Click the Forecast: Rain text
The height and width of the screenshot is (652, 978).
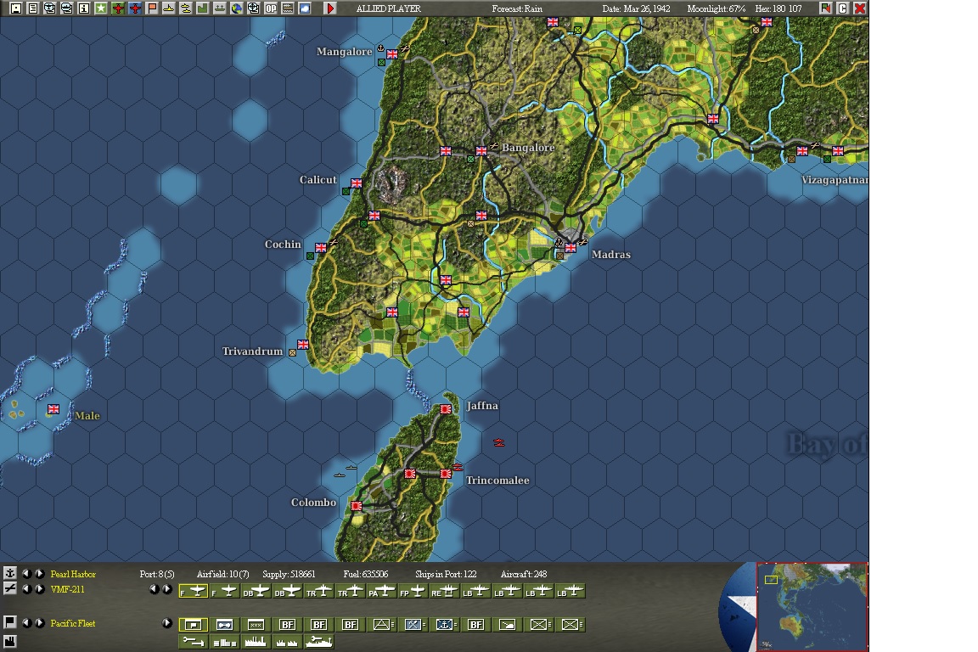517,8
